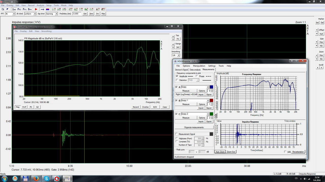325x182 pixels.
Task: Click the ETC energy-time curve icon
Action: pos(76,9)
